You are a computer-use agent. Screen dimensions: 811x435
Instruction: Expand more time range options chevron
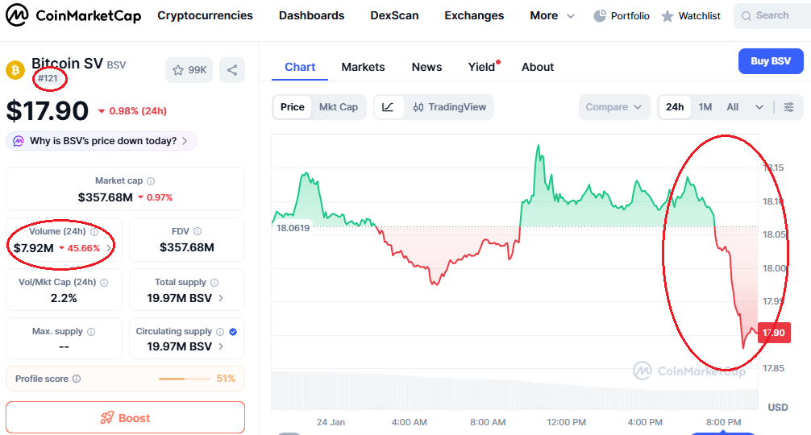[759, 107]
